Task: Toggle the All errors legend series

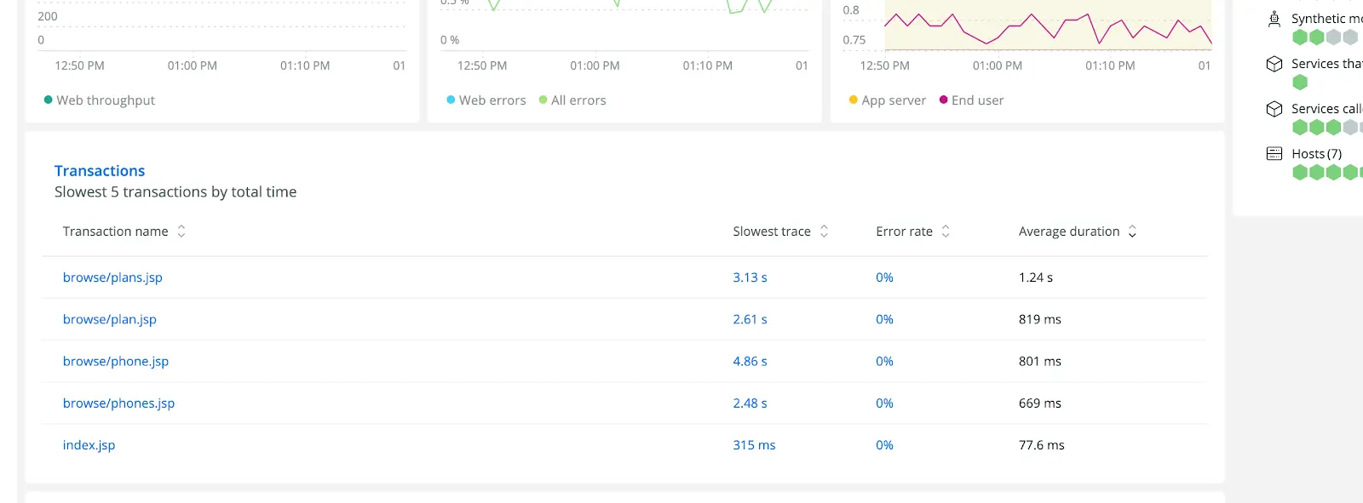Action: 572,100
